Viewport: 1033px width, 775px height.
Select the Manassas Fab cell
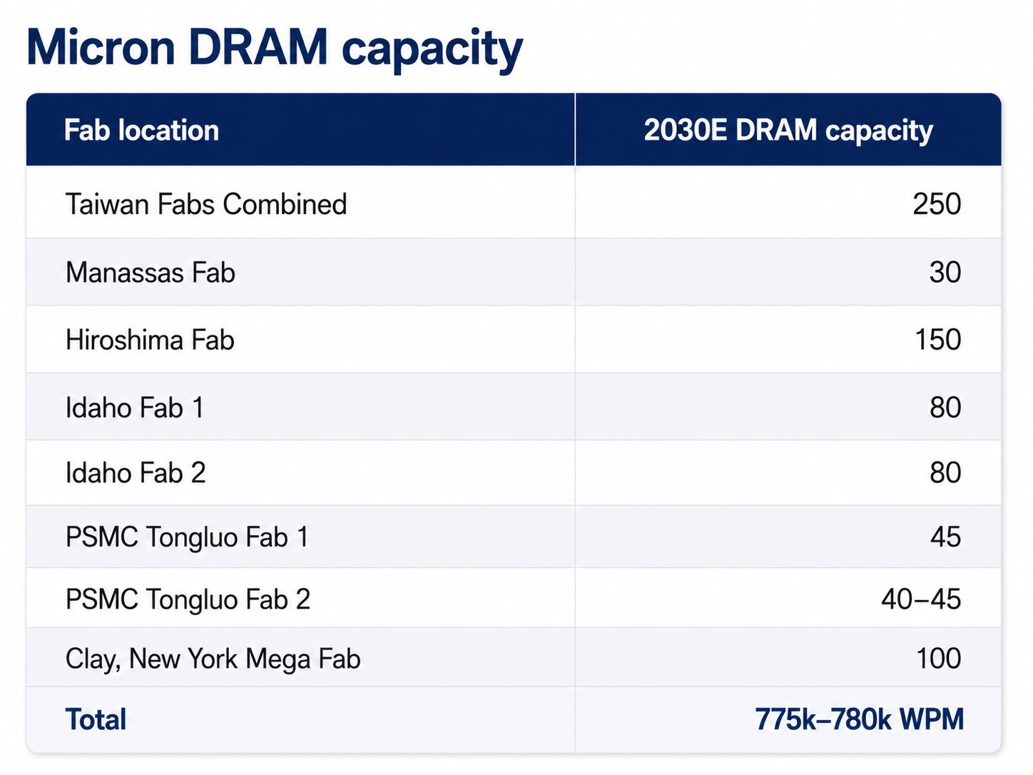151,273
